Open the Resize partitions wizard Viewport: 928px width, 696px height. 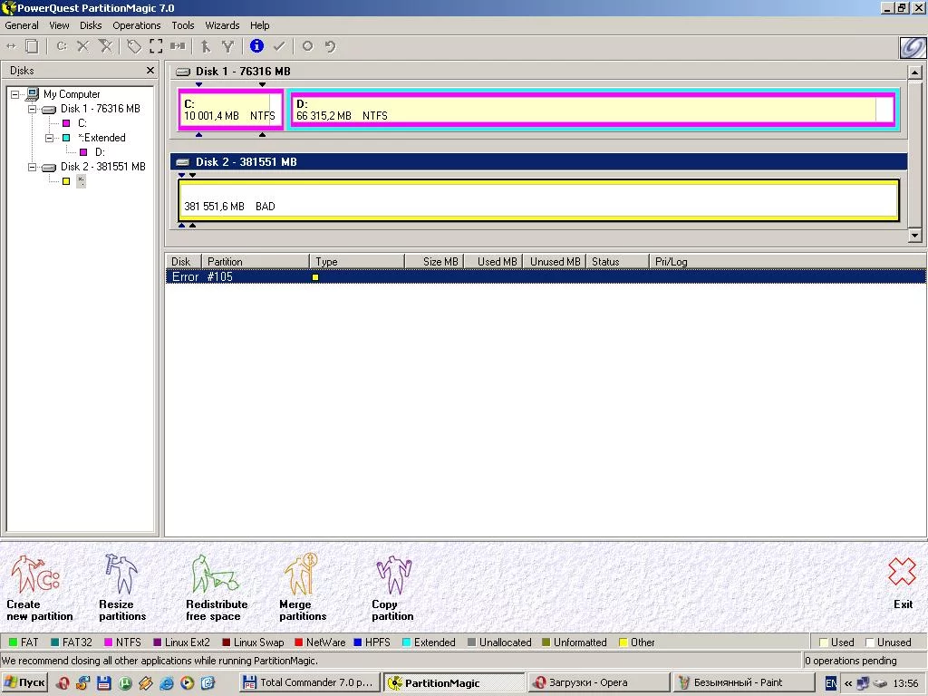click(x=121, y=575)
